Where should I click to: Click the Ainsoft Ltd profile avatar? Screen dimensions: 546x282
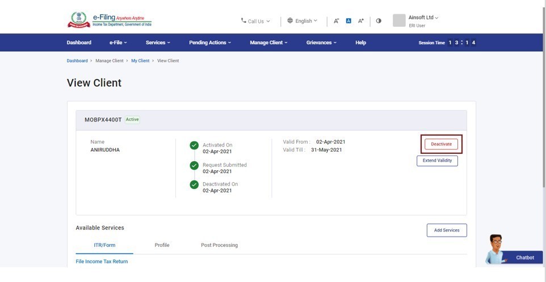(399, 20)
